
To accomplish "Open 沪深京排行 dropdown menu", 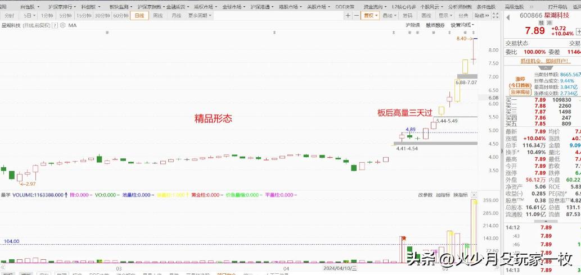I will click(x=62, y=7).
